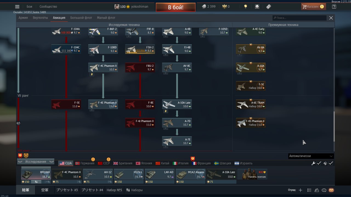Open the Бои menu
The image size is (351, 197).
point(29,7)
